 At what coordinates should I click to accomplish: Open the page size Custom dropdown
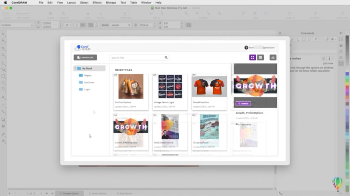[17, 25]
